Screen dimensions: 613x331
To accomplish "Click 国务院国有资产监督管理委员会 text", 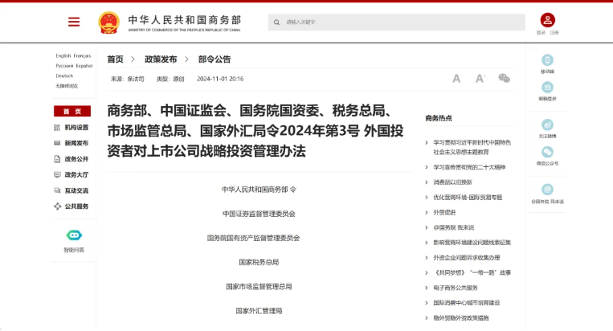I will [x=253, y=238].
